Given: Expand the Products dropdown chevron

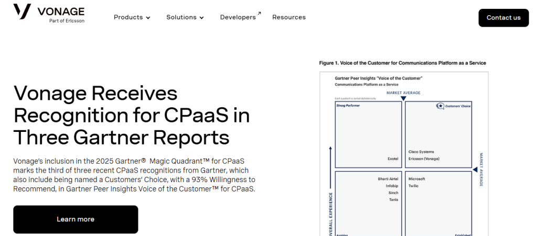Looking at the screenshot, I should [148, 18].
